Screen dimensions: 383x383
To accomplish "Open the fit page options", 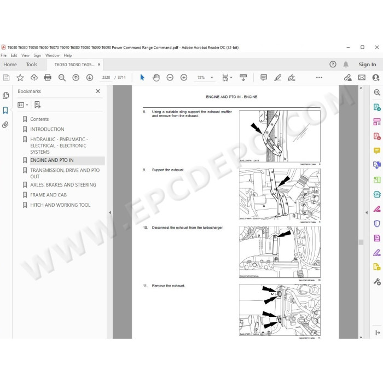I will [x=227, y=78].
